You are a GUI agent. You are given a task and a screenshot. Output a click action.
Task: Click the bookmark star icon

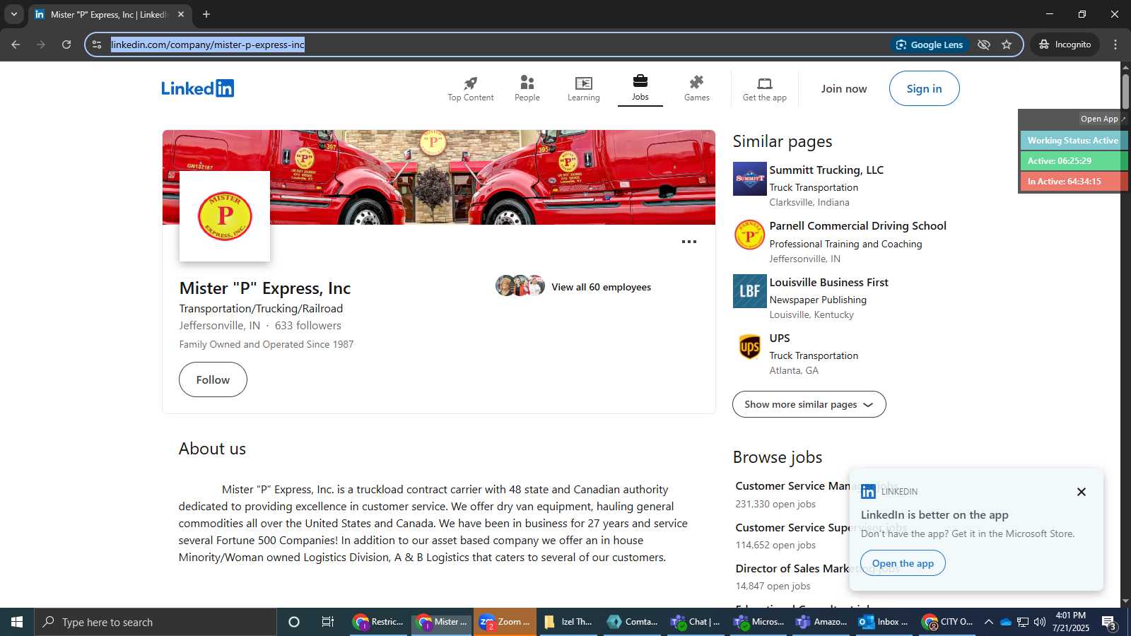(1007, 45)
